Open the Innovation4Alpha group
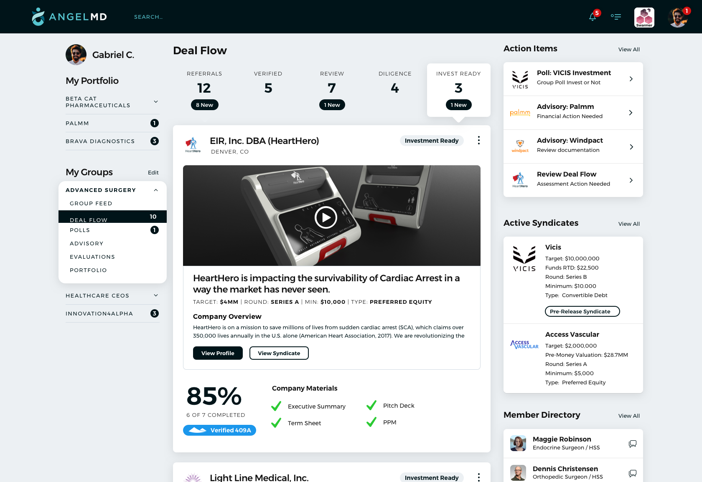Viewport: 702px width, 482px height. tap(112, 313)
